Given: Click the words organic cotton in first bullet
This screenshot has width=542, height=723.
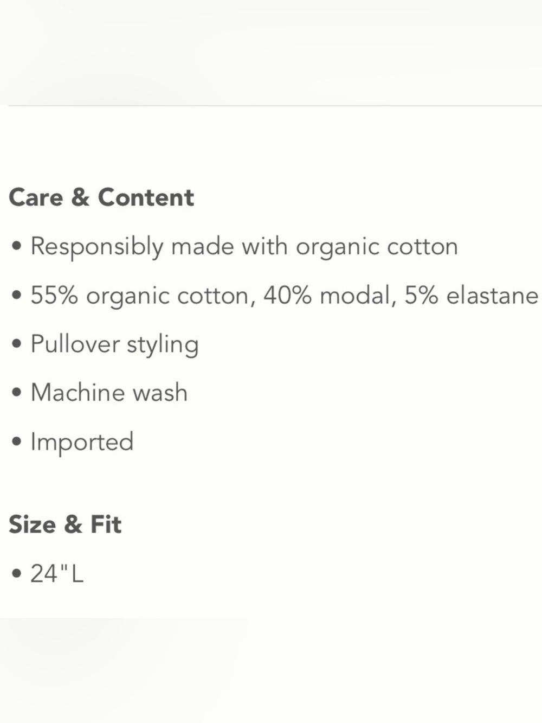Looking at the screenshot, I should tap(377, 247).
